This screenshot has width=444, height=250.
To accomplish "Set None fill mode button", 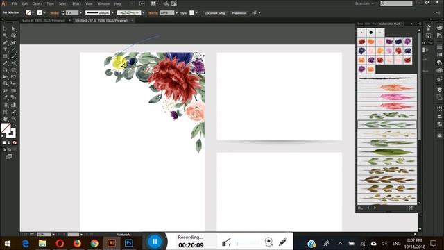I will click(15, 143).
